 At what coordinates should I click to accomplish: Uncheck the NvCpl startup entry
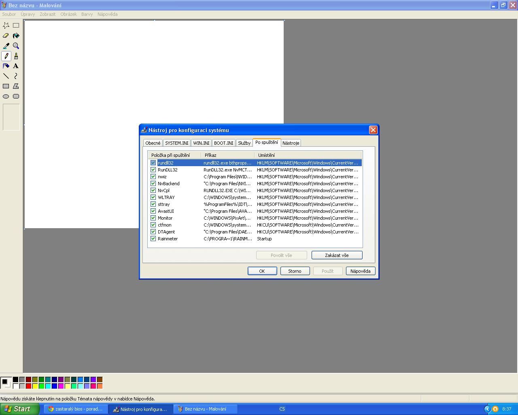coord(153,190)
